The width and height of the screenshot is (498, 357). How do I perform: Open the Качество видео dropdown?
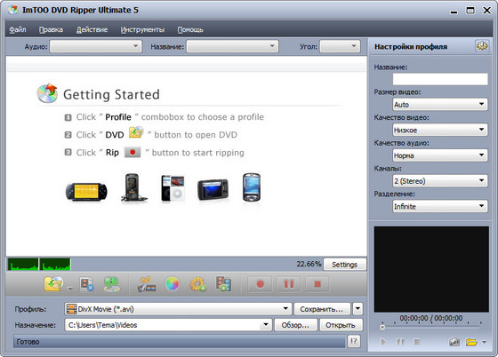point(440,130)
